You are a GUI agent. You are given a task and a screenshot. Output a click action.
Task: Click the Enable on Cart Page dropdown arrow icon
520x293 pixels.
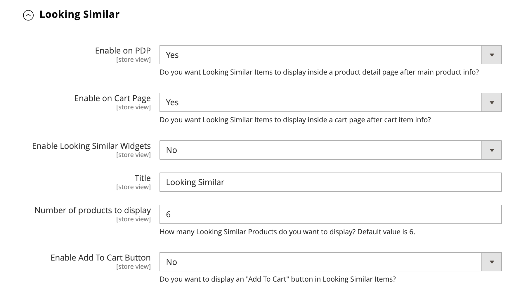pyautogui.click(x=491, y=102)
